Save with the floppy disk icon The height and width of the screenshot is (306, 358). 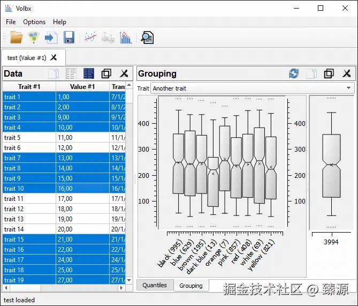point(69,38)
